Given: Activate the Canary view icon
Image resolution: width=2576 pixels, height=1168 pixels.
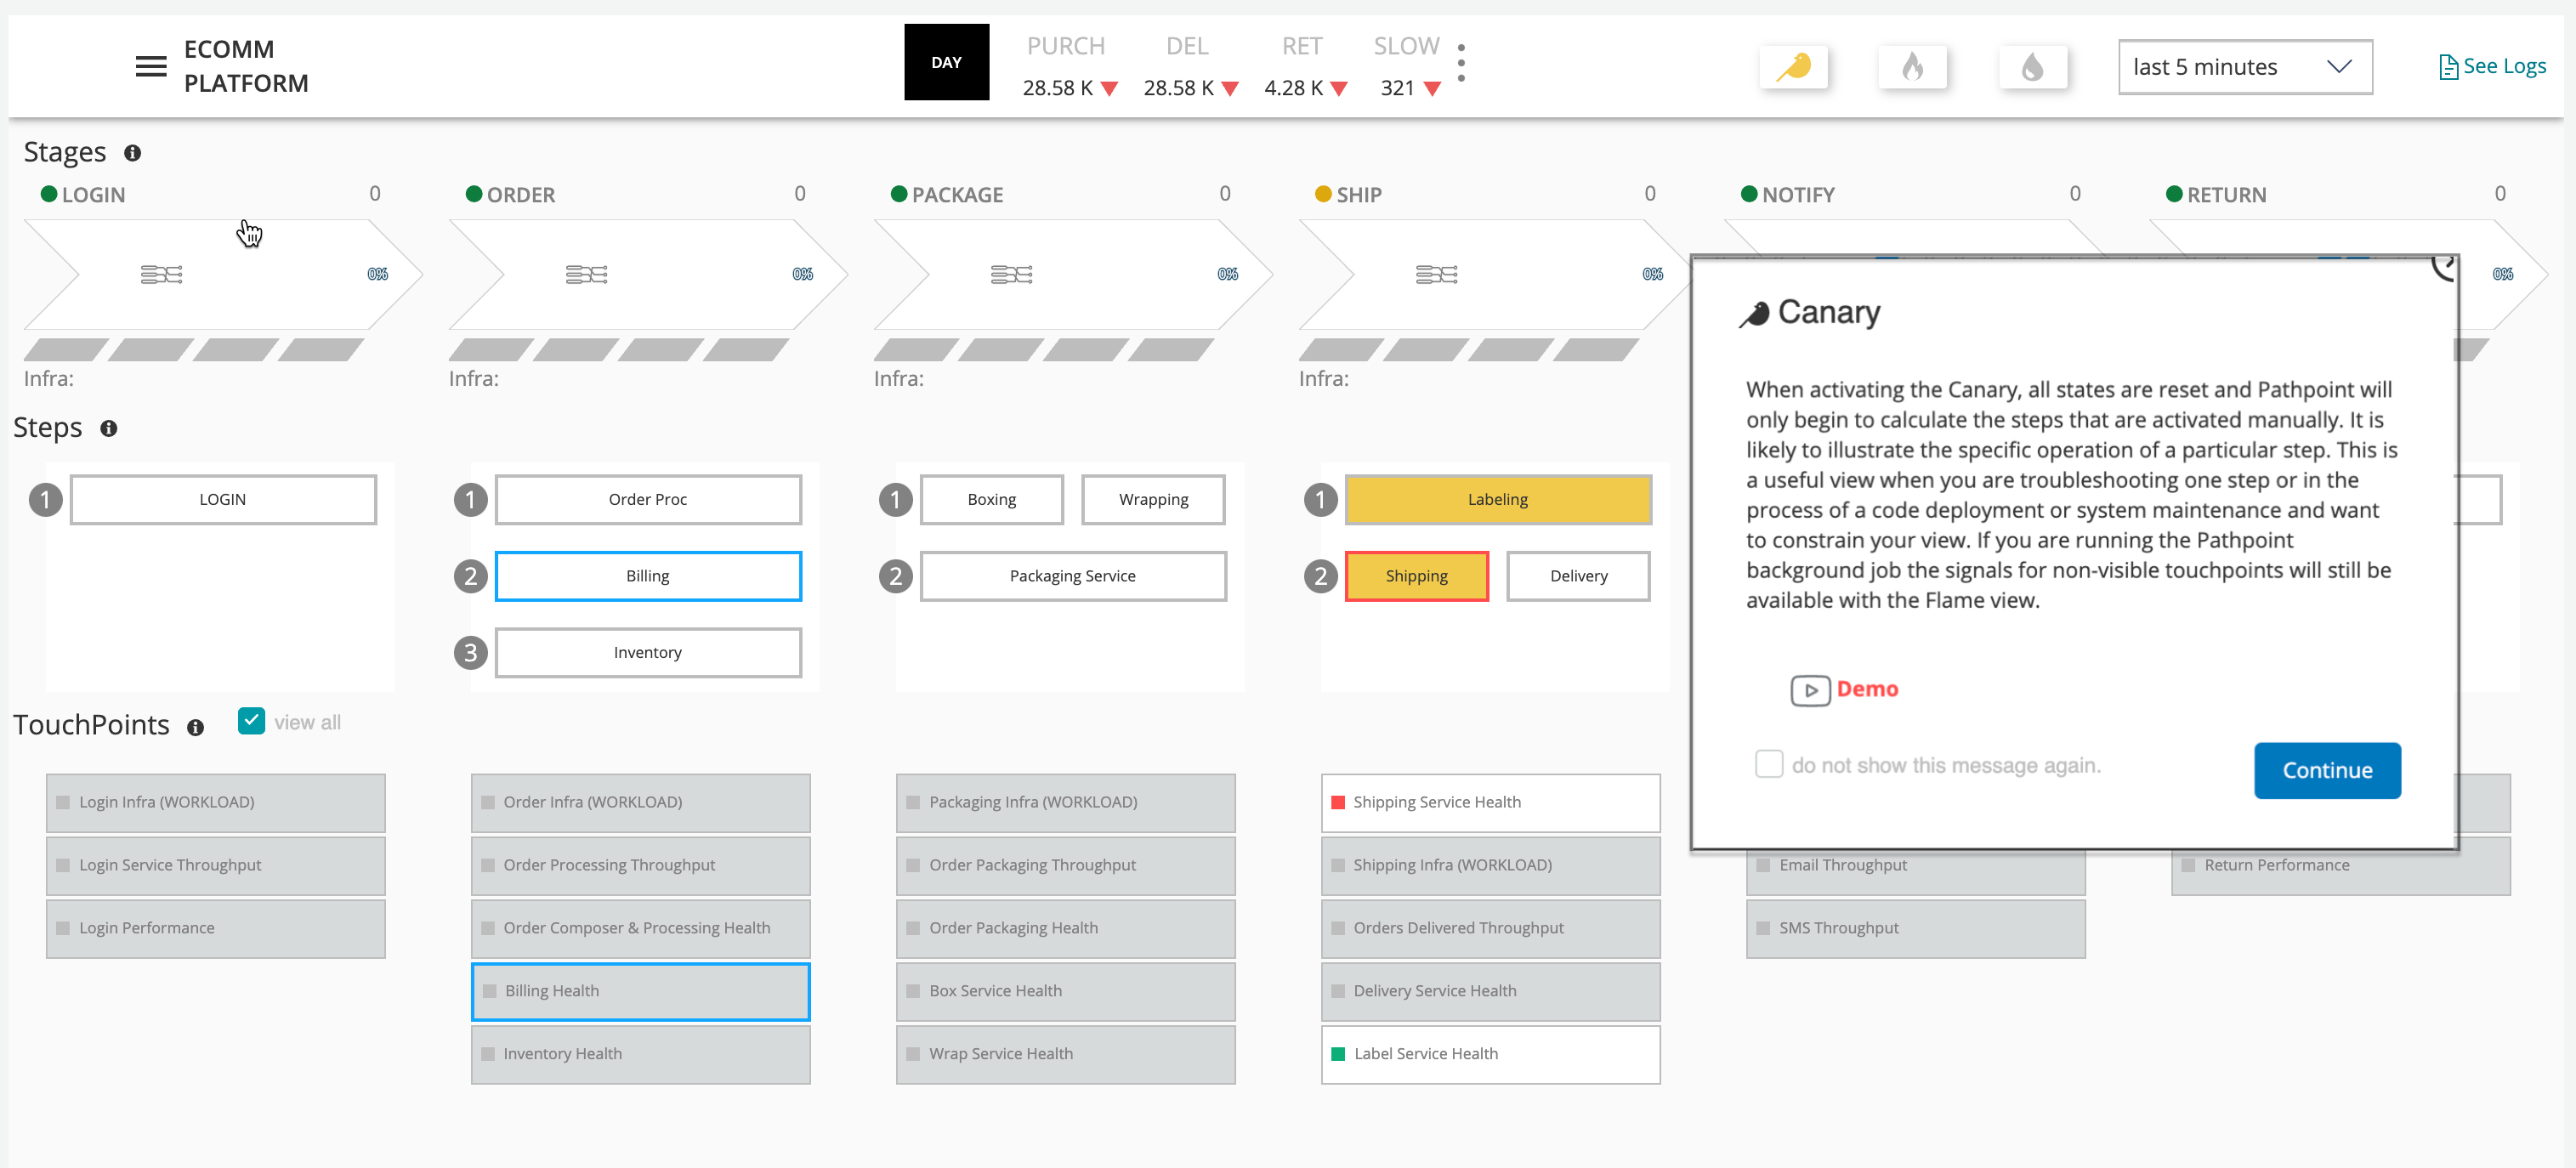Looking at the screenshot, I should [x=1793, y=67].
